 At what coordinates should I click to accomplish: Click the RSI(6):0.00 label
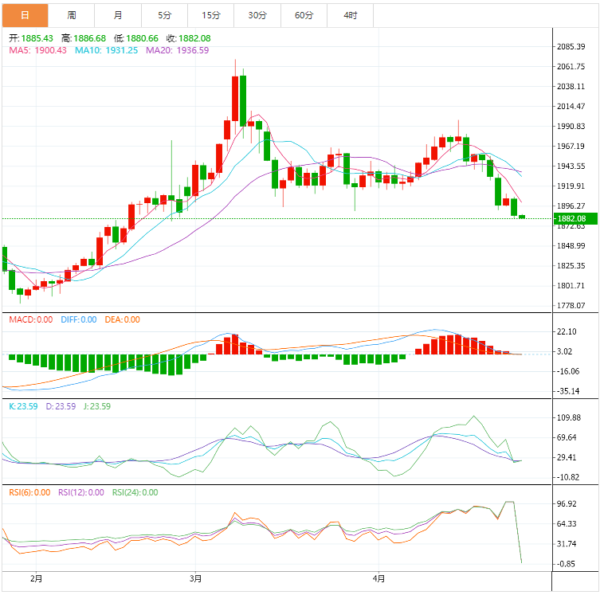(x=29, y=492)
